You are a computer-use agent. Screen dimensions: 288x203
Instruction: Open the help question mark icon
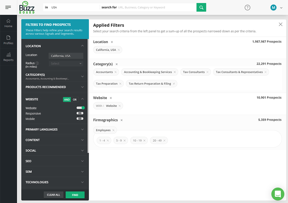(247, 8)
